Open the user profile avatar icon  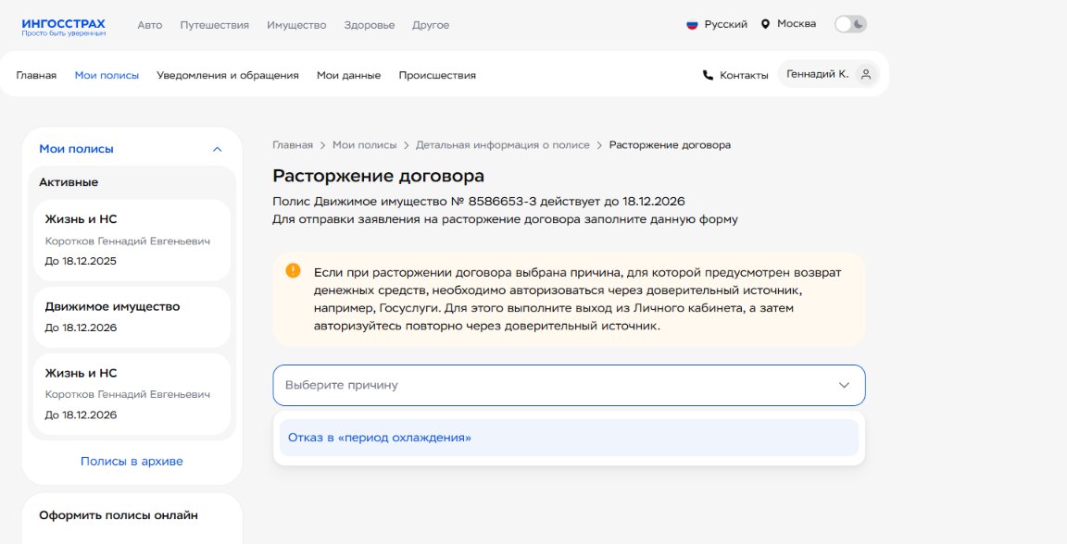866,75
